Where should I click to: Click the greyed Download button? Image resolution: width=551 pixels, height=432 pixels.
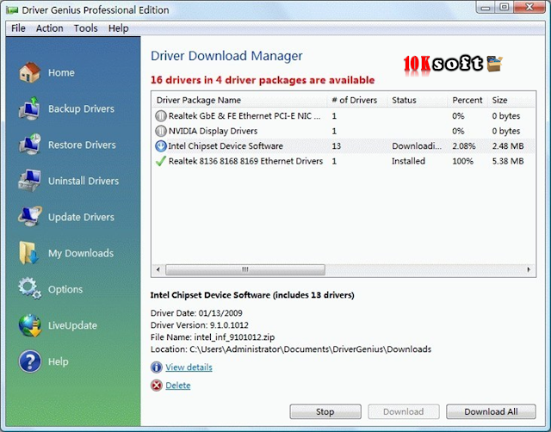[404, 411]
